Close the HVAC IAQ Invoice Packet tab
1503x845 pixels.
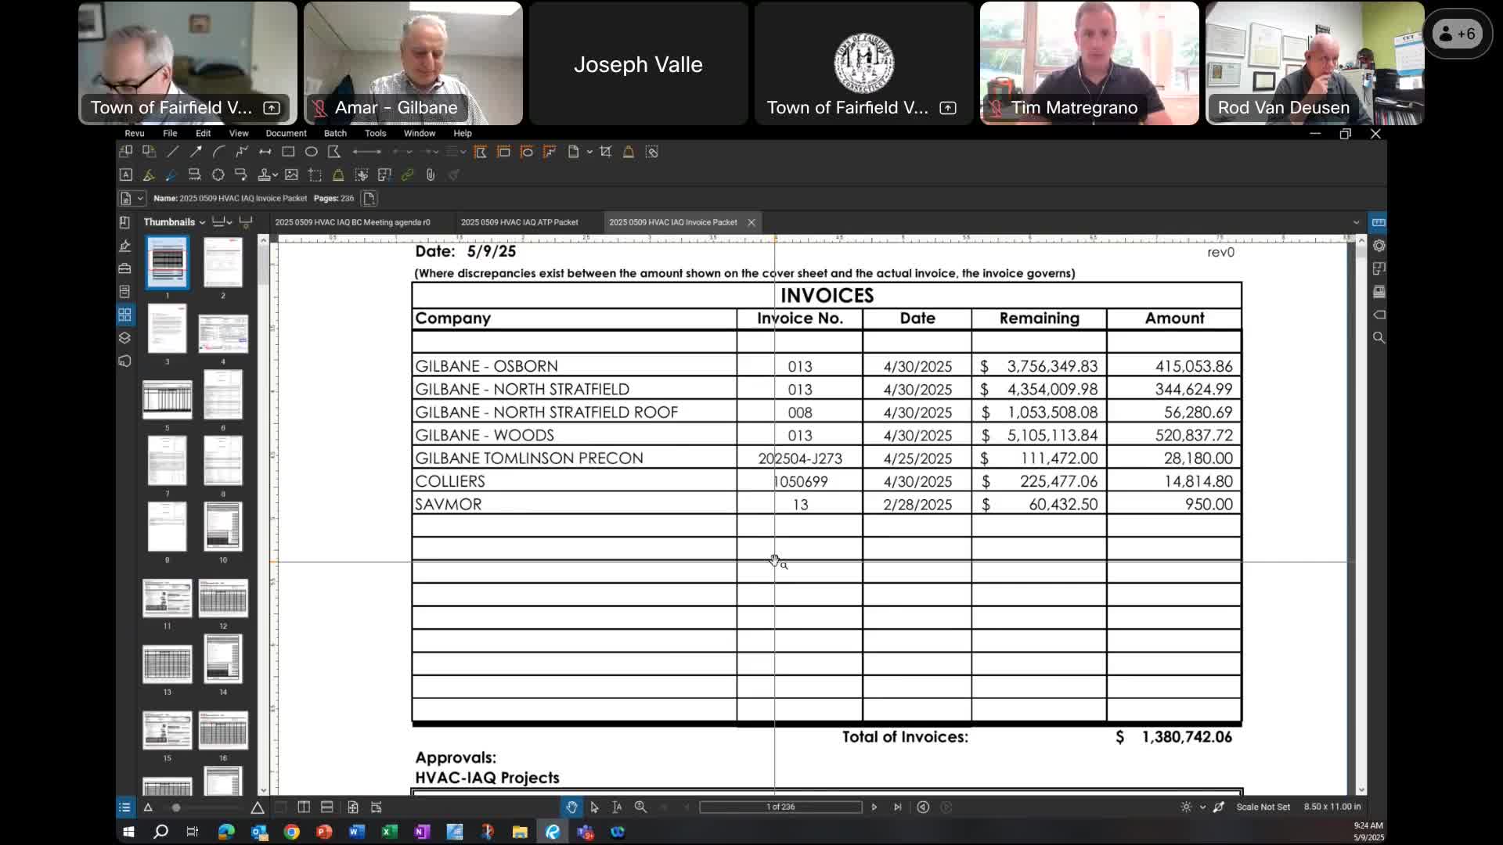(x=751, y=222)
